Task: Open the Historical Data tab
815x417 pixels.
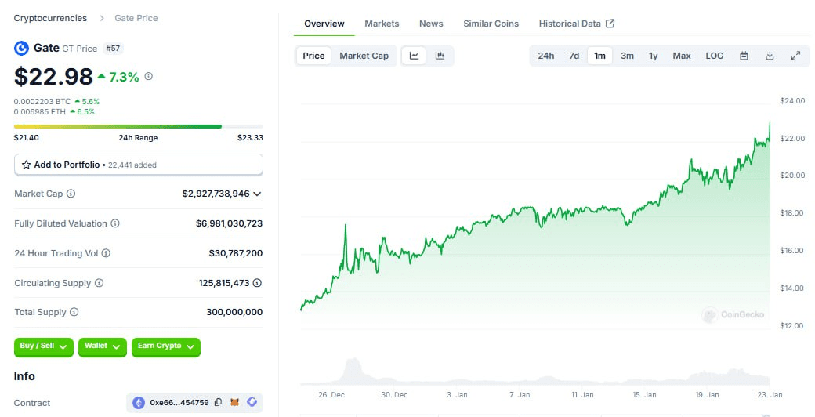Action: [x=577, y=24]
